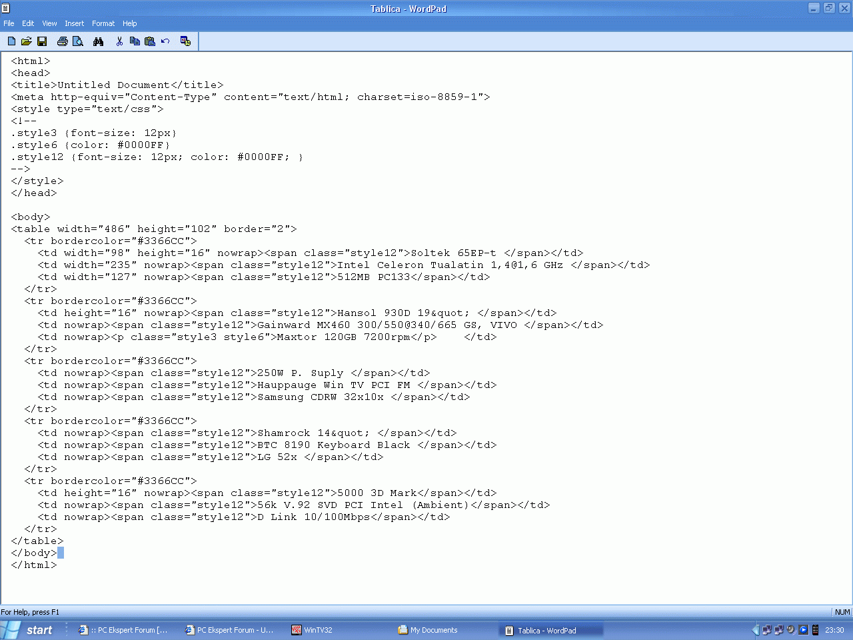Open the Edit menu
Image resolution: width=853 pixels, height=640 pixels.
click(28, 23)
